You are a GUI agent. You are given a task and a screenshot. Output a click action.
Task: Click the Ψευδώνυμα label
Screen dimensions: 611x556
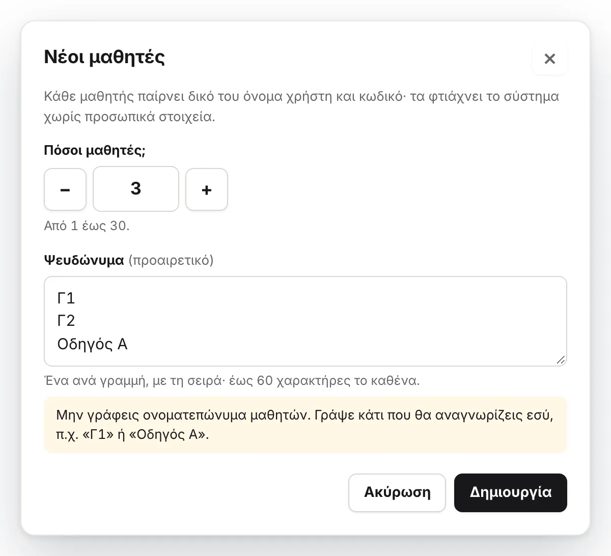pos(84,260)
